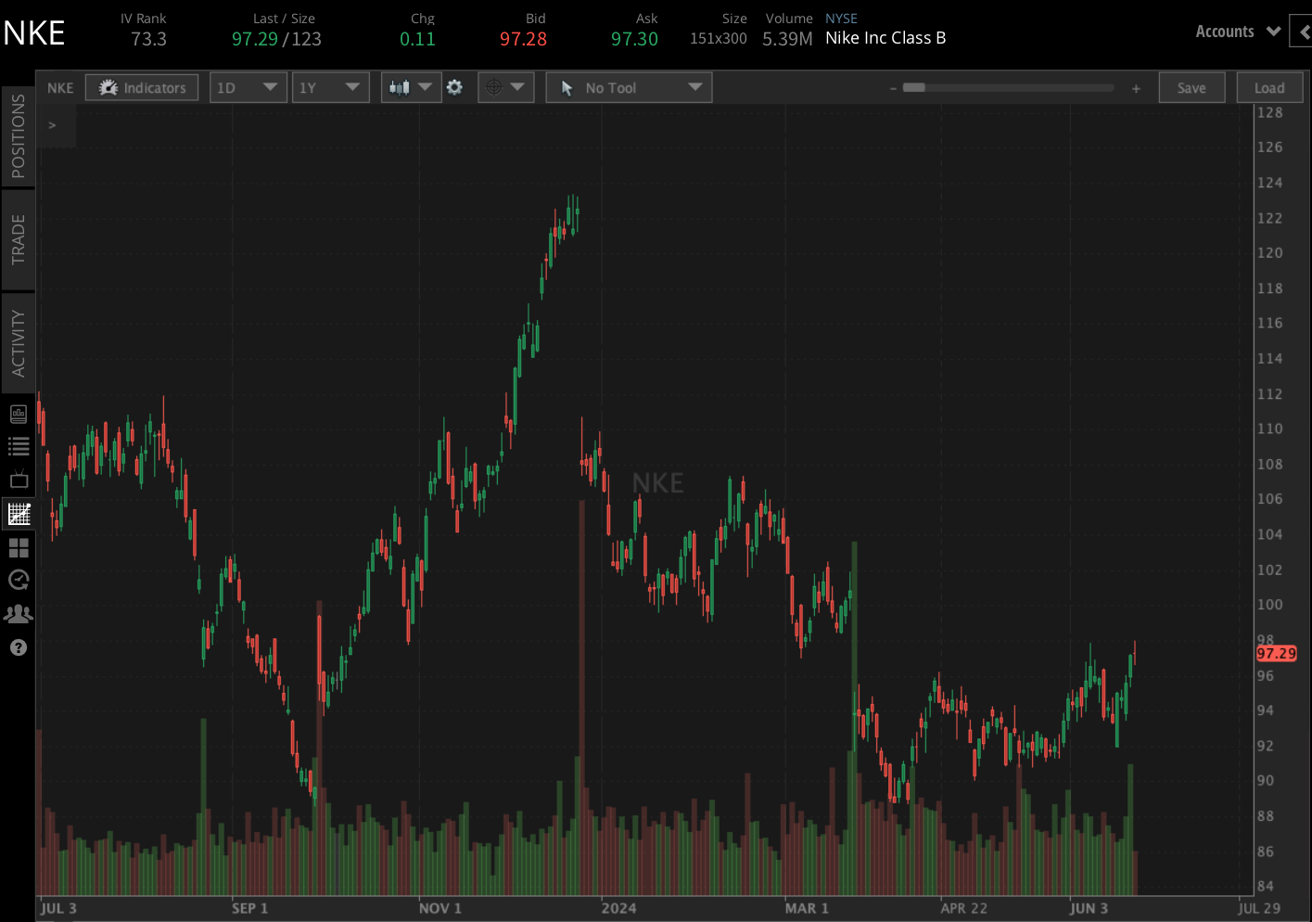Toggle the Indicators panel

[141, 86]
